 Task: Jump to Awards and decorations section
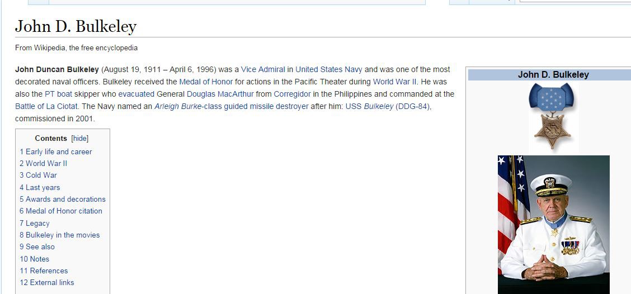[62, 199]
